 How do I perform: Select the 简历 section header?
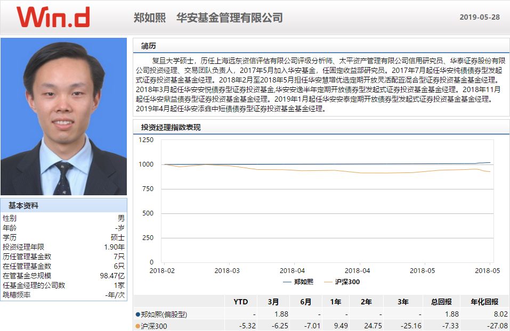148,46
